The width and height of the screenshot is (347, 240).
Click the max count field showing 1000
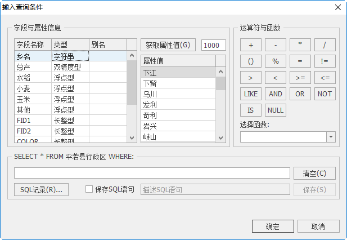214,45
